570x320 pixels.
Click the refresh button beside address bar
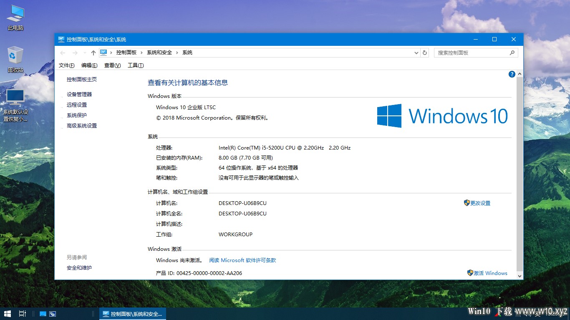tap(425, 53)
